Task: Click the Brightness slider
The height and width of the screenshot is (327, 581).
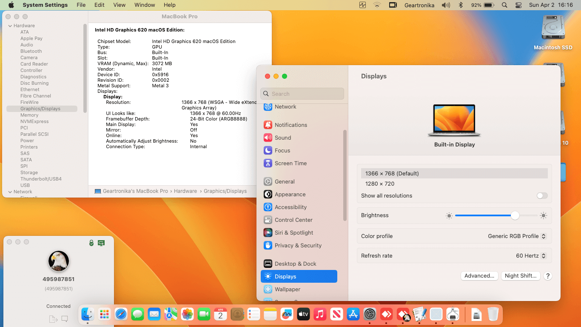Action: pyautogui.click(x=496, y=216)
